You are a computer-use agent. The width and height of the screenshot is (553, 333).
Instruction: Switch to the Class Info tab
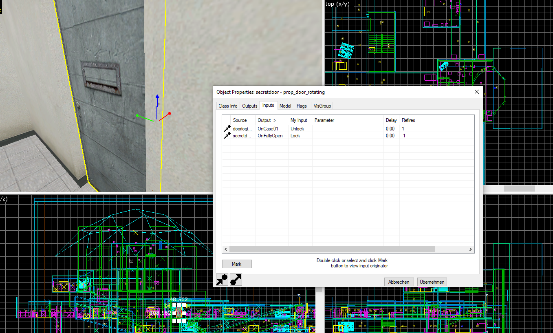pos(228,106)
